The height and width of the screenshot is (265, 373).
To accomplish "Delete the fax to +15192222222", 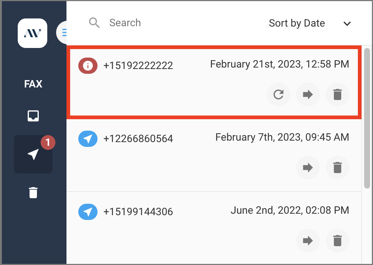I will click(337, 94).
